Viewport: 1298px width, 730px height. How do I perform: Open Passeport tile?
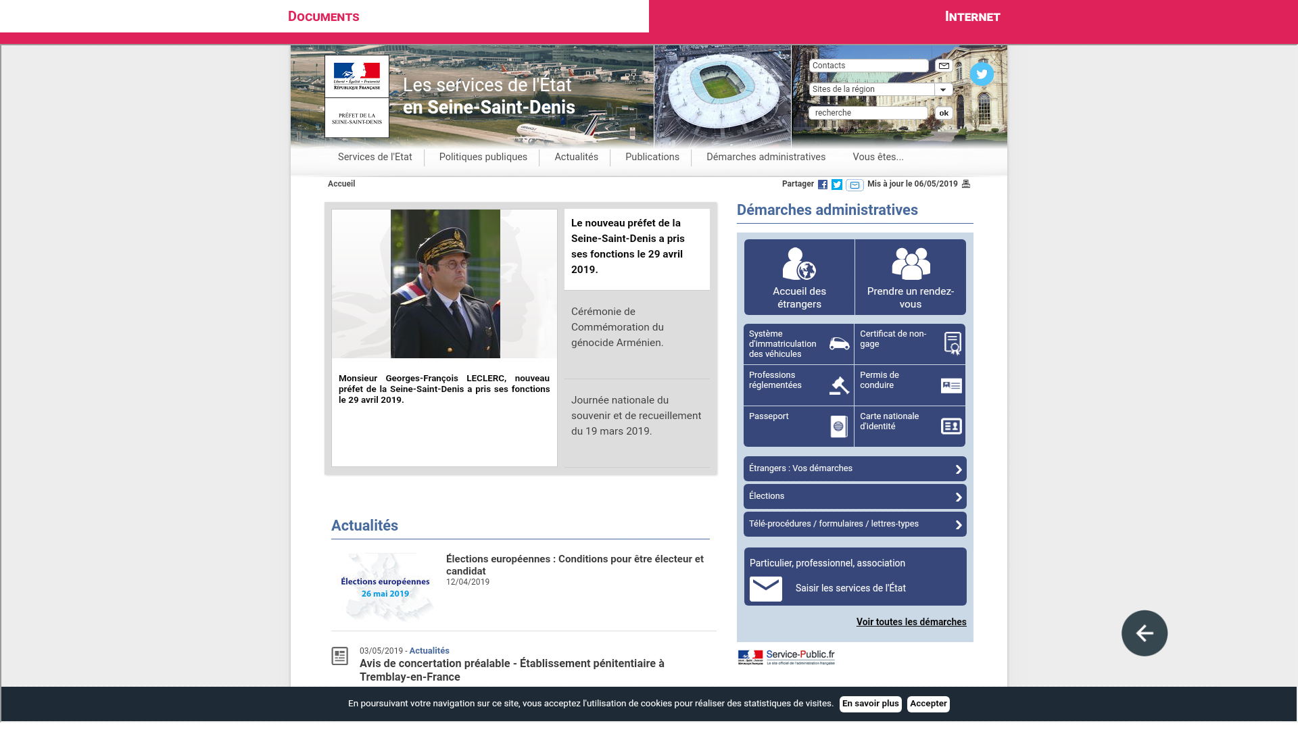[x=799, y=427]
